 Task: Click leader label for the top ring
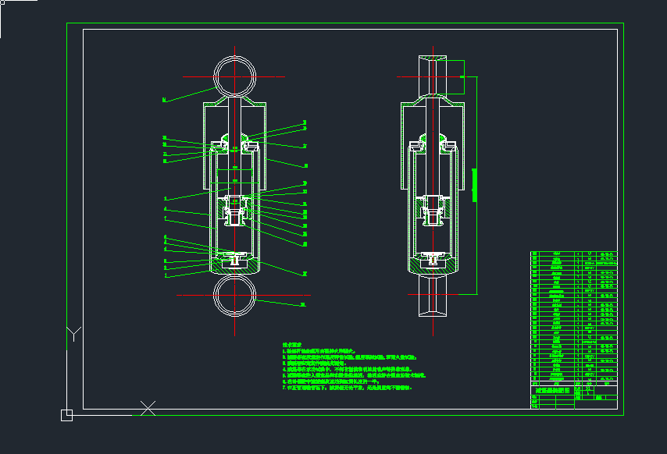[x=164, y=100]
